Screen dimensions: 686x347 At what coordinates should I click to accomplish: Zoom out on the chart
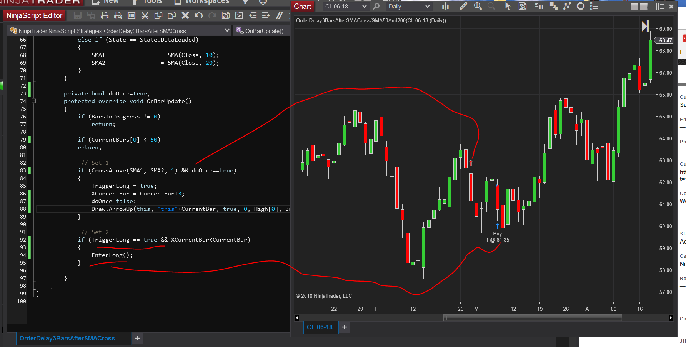491,7
